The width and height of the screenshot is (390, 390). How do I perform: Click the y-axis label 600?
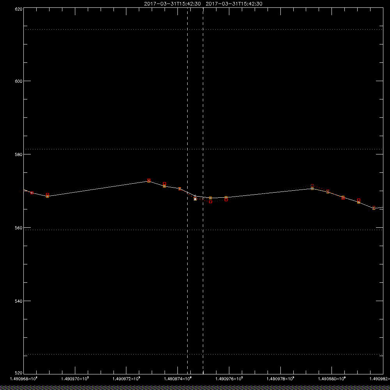(19, 81)
